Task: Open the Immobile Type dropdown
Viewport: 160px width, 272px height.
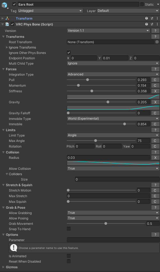Action: pyautogui.click(x=113, y=119)
